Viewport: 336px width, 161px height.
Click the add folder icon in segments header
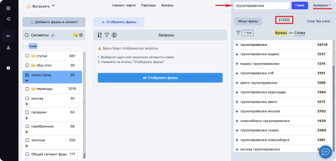point(75,35)
